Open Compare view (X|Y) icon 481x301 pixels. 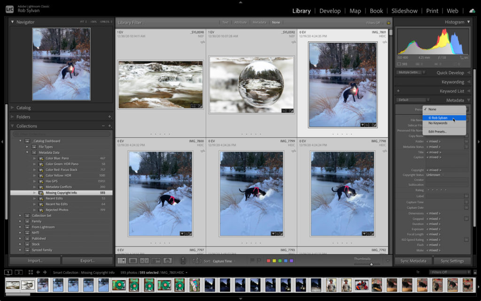[144, 261]
